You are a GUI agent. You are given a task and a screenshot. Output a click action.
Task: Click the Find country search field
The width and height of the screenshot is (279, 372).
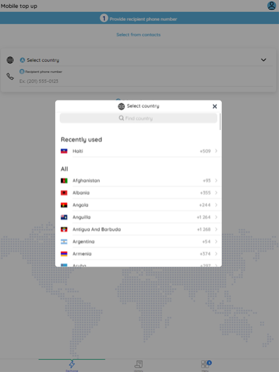click(138, 118)
